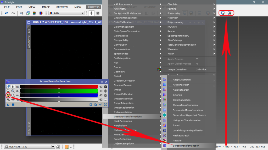Toggle the monitor icon on the L row
Viewport: 268px width, 150px height.
106,99
